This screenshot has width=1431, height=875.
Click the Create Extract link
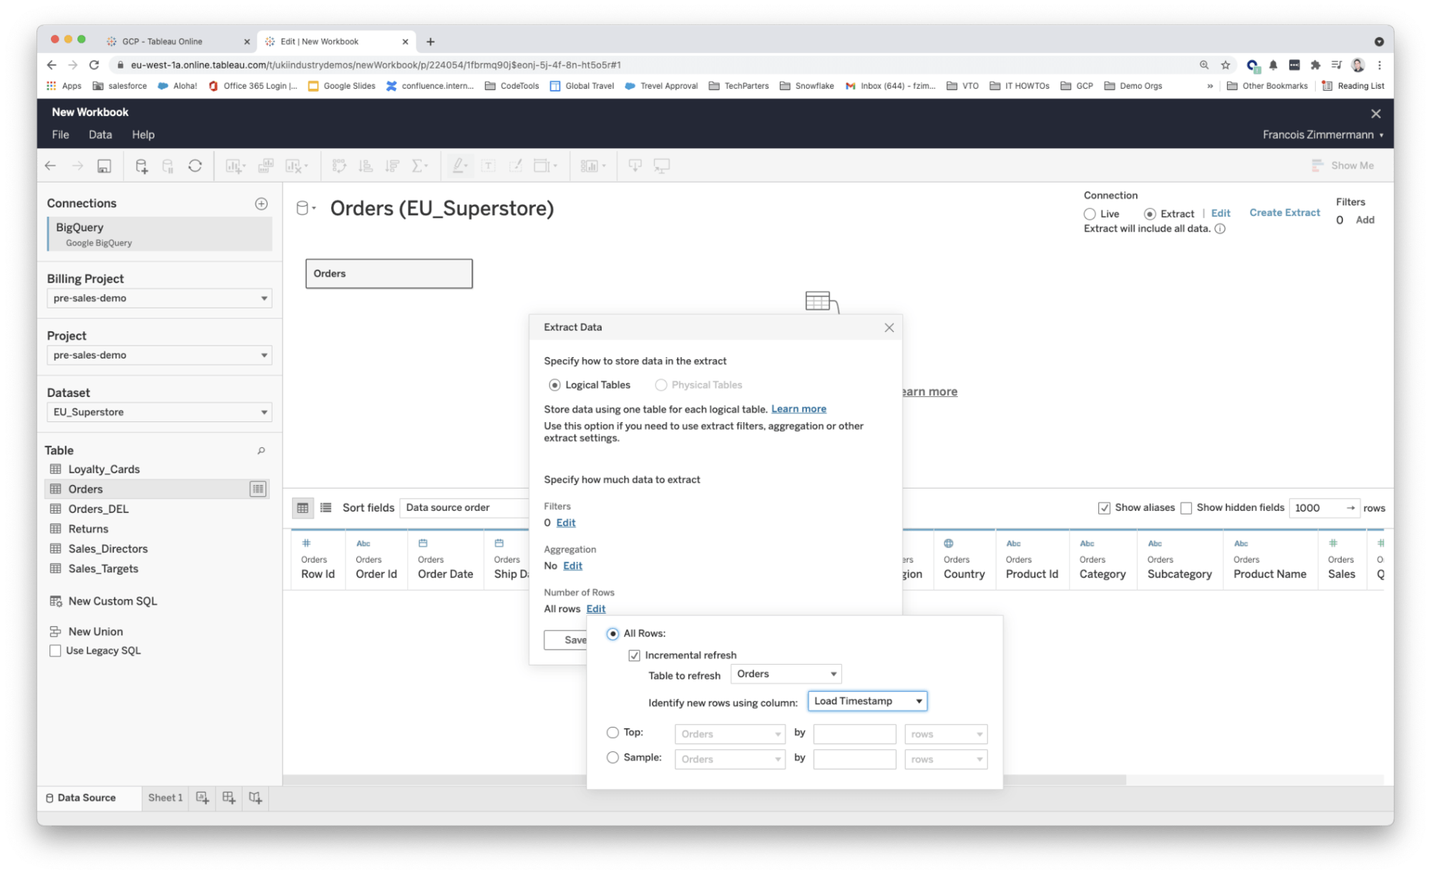click(x=1284, y=212)
